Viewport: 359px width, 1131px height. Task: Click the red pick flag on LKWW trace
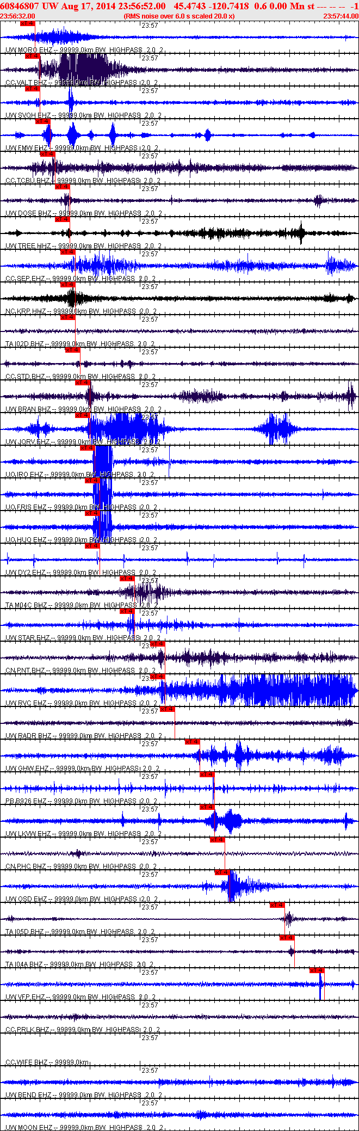coord(207,807)
